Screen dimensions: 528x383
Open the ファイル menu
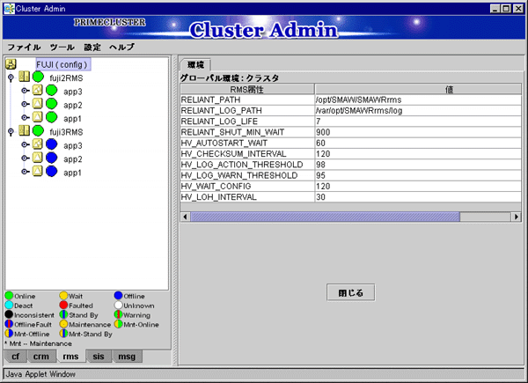[x=24, y=46]
